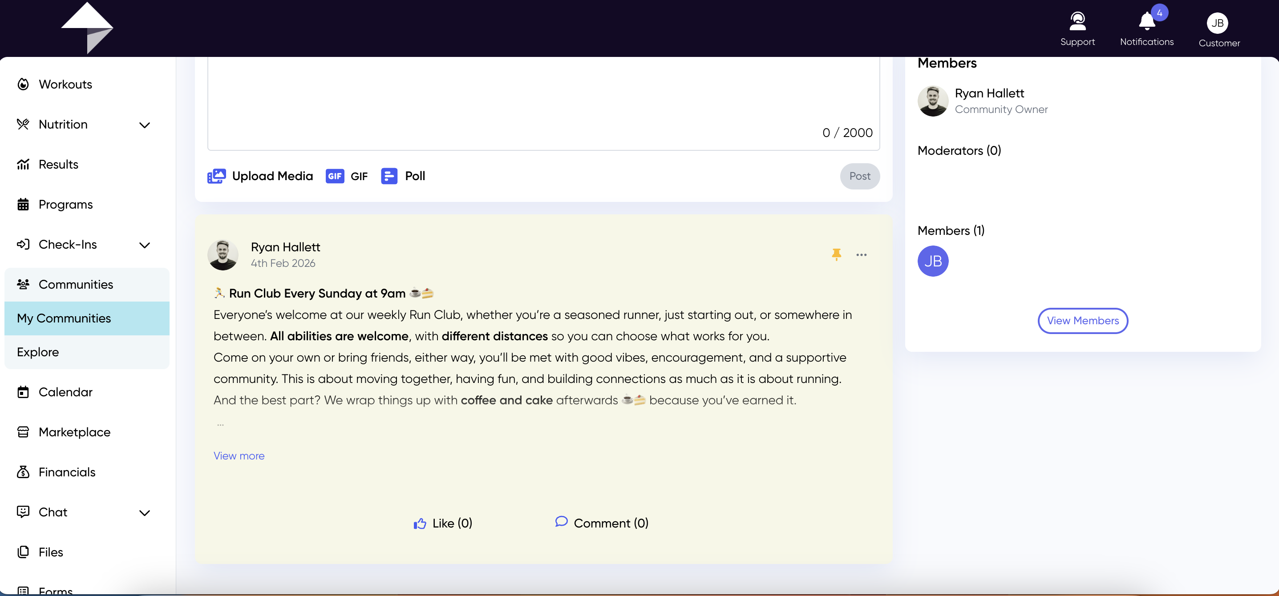Click the comment bubble icon
This screenshot has height=596, width=1279.
tap(561, 522)
